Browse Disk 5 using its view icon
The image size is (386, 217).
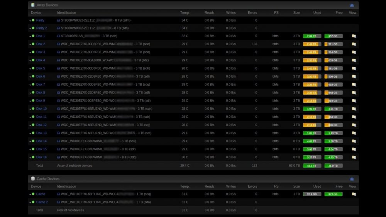pyautogui.click(x=354, y=68)
